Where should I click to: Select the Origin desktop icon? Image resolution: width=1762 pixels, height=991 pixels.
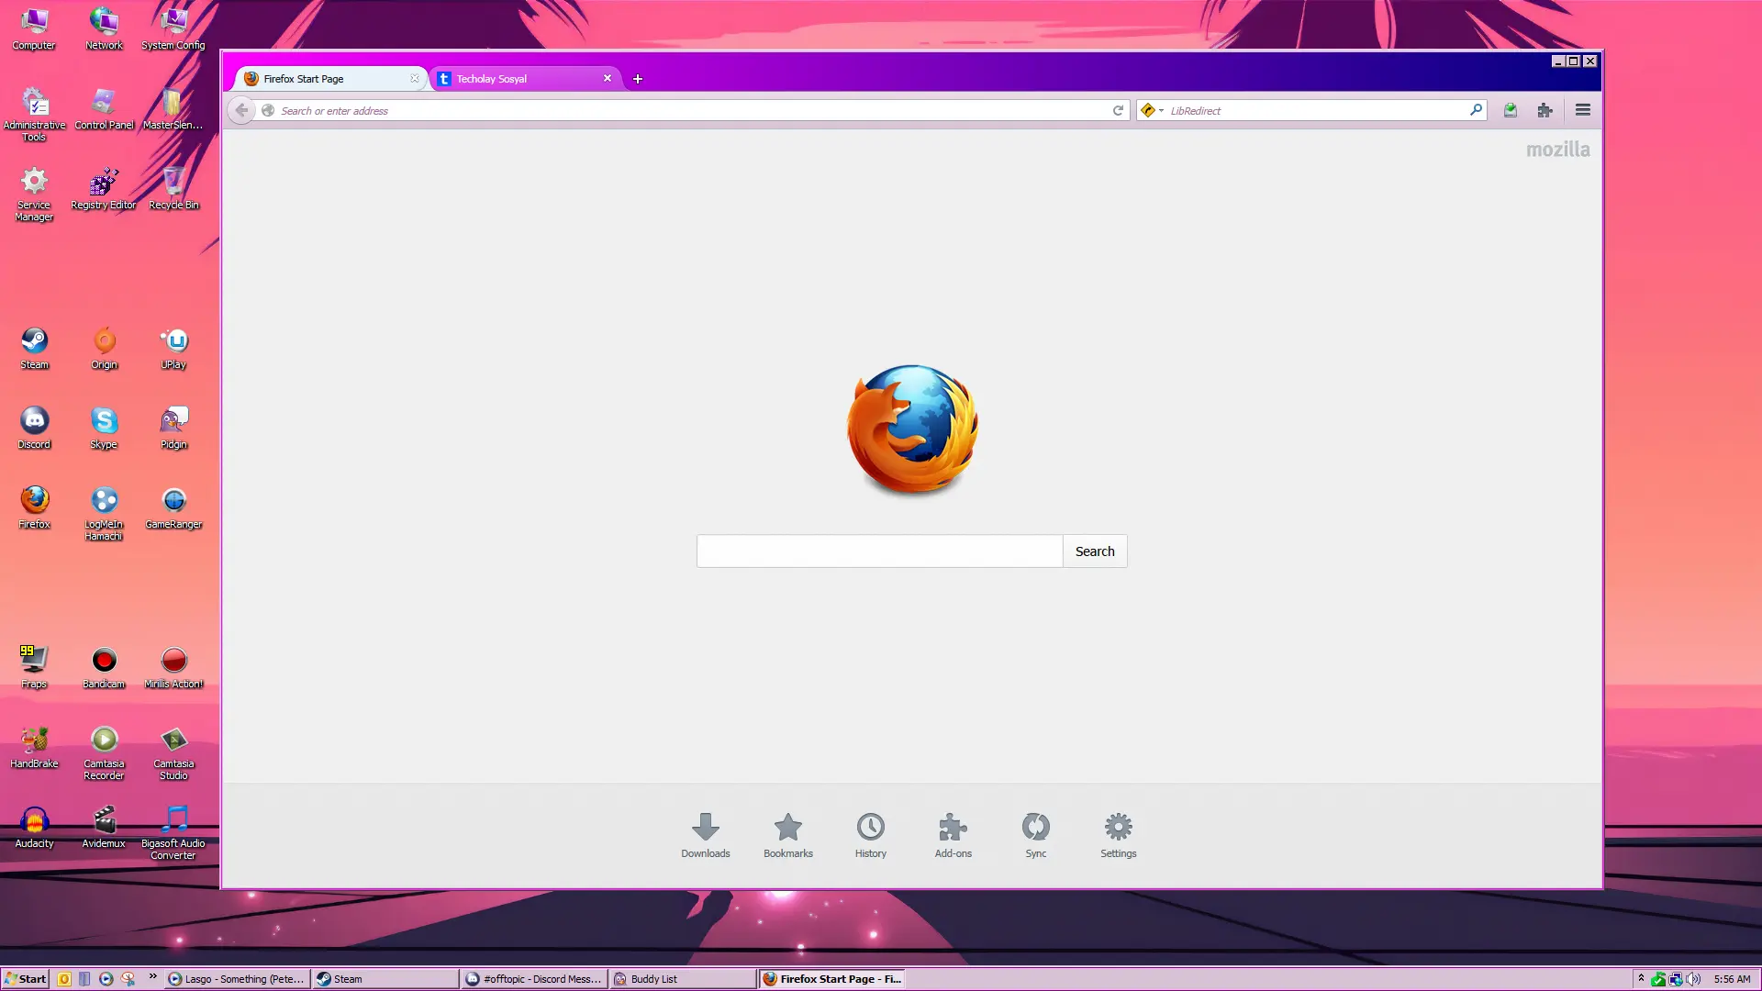(x=104, y=349)
